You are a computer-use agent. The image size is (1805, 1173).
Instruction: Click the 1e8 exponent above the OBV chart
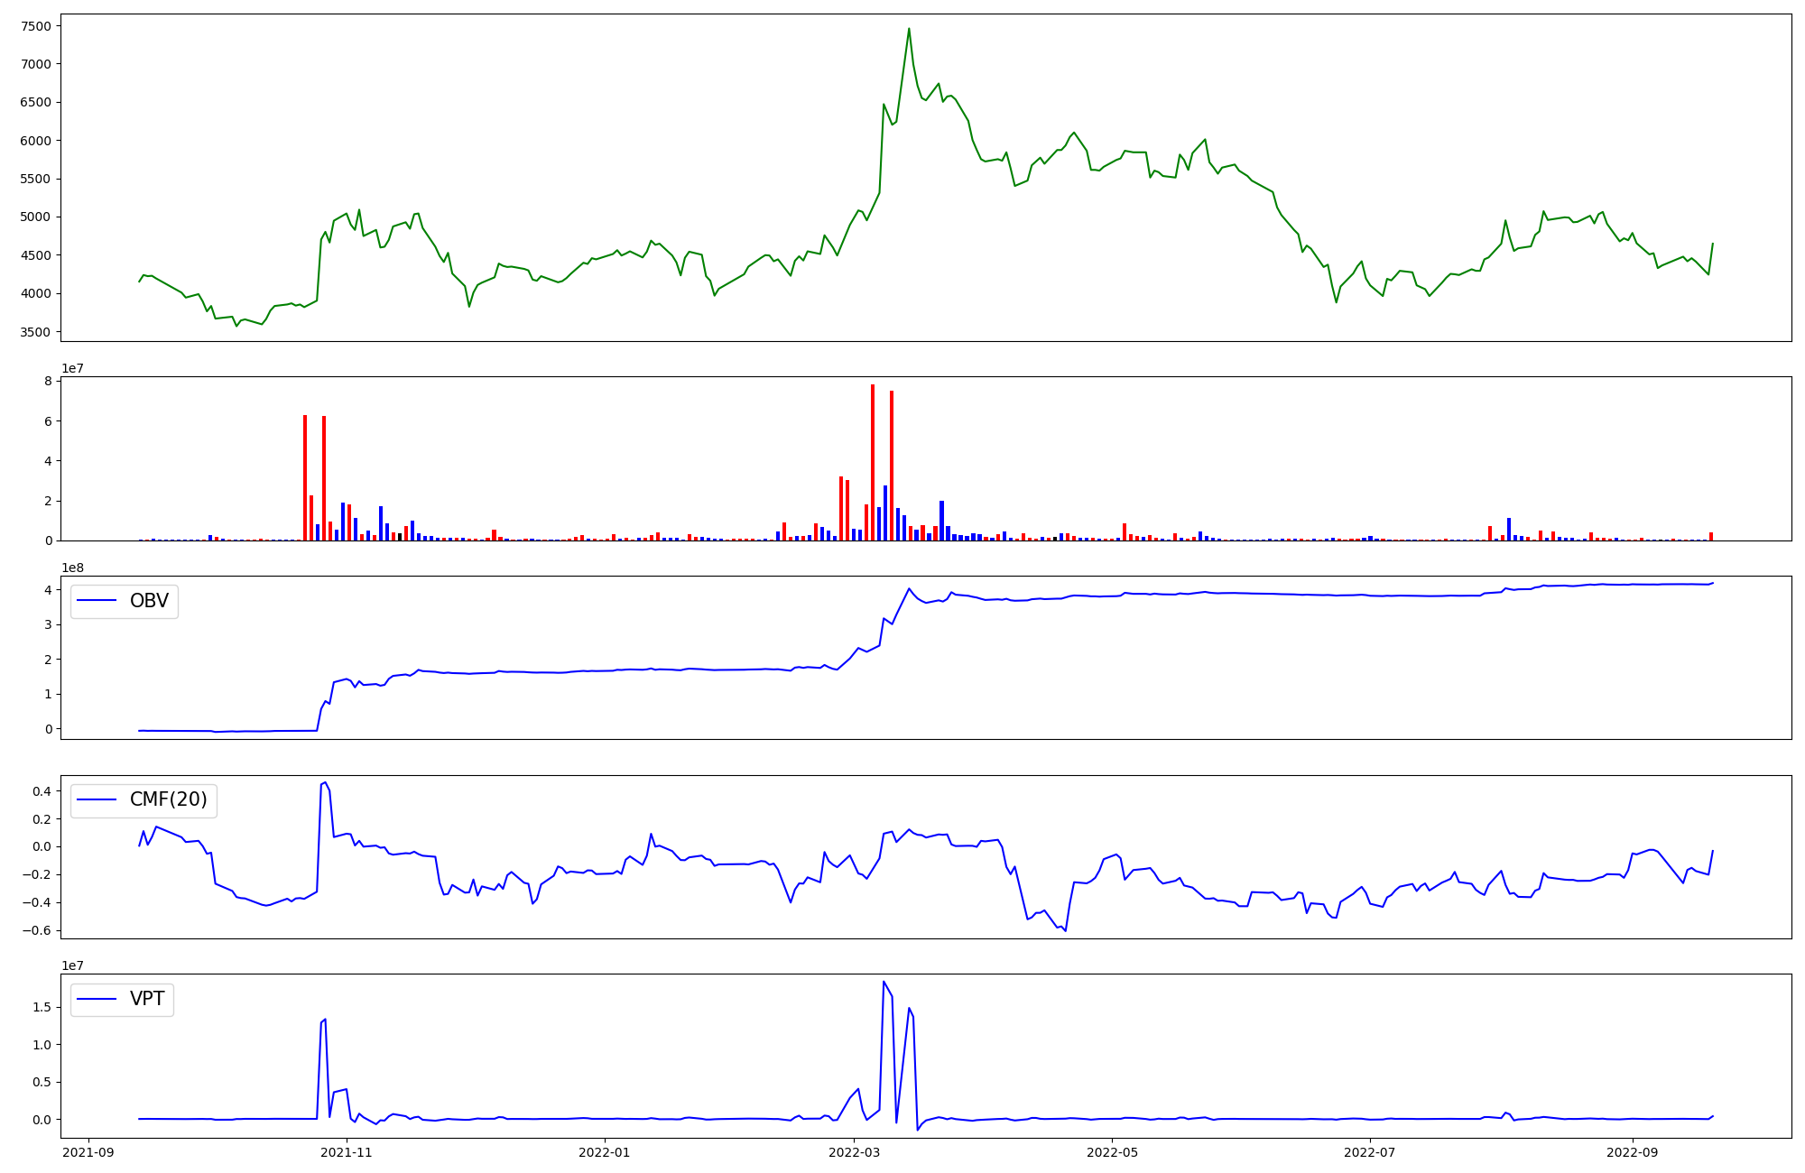(x=72, y=568)
